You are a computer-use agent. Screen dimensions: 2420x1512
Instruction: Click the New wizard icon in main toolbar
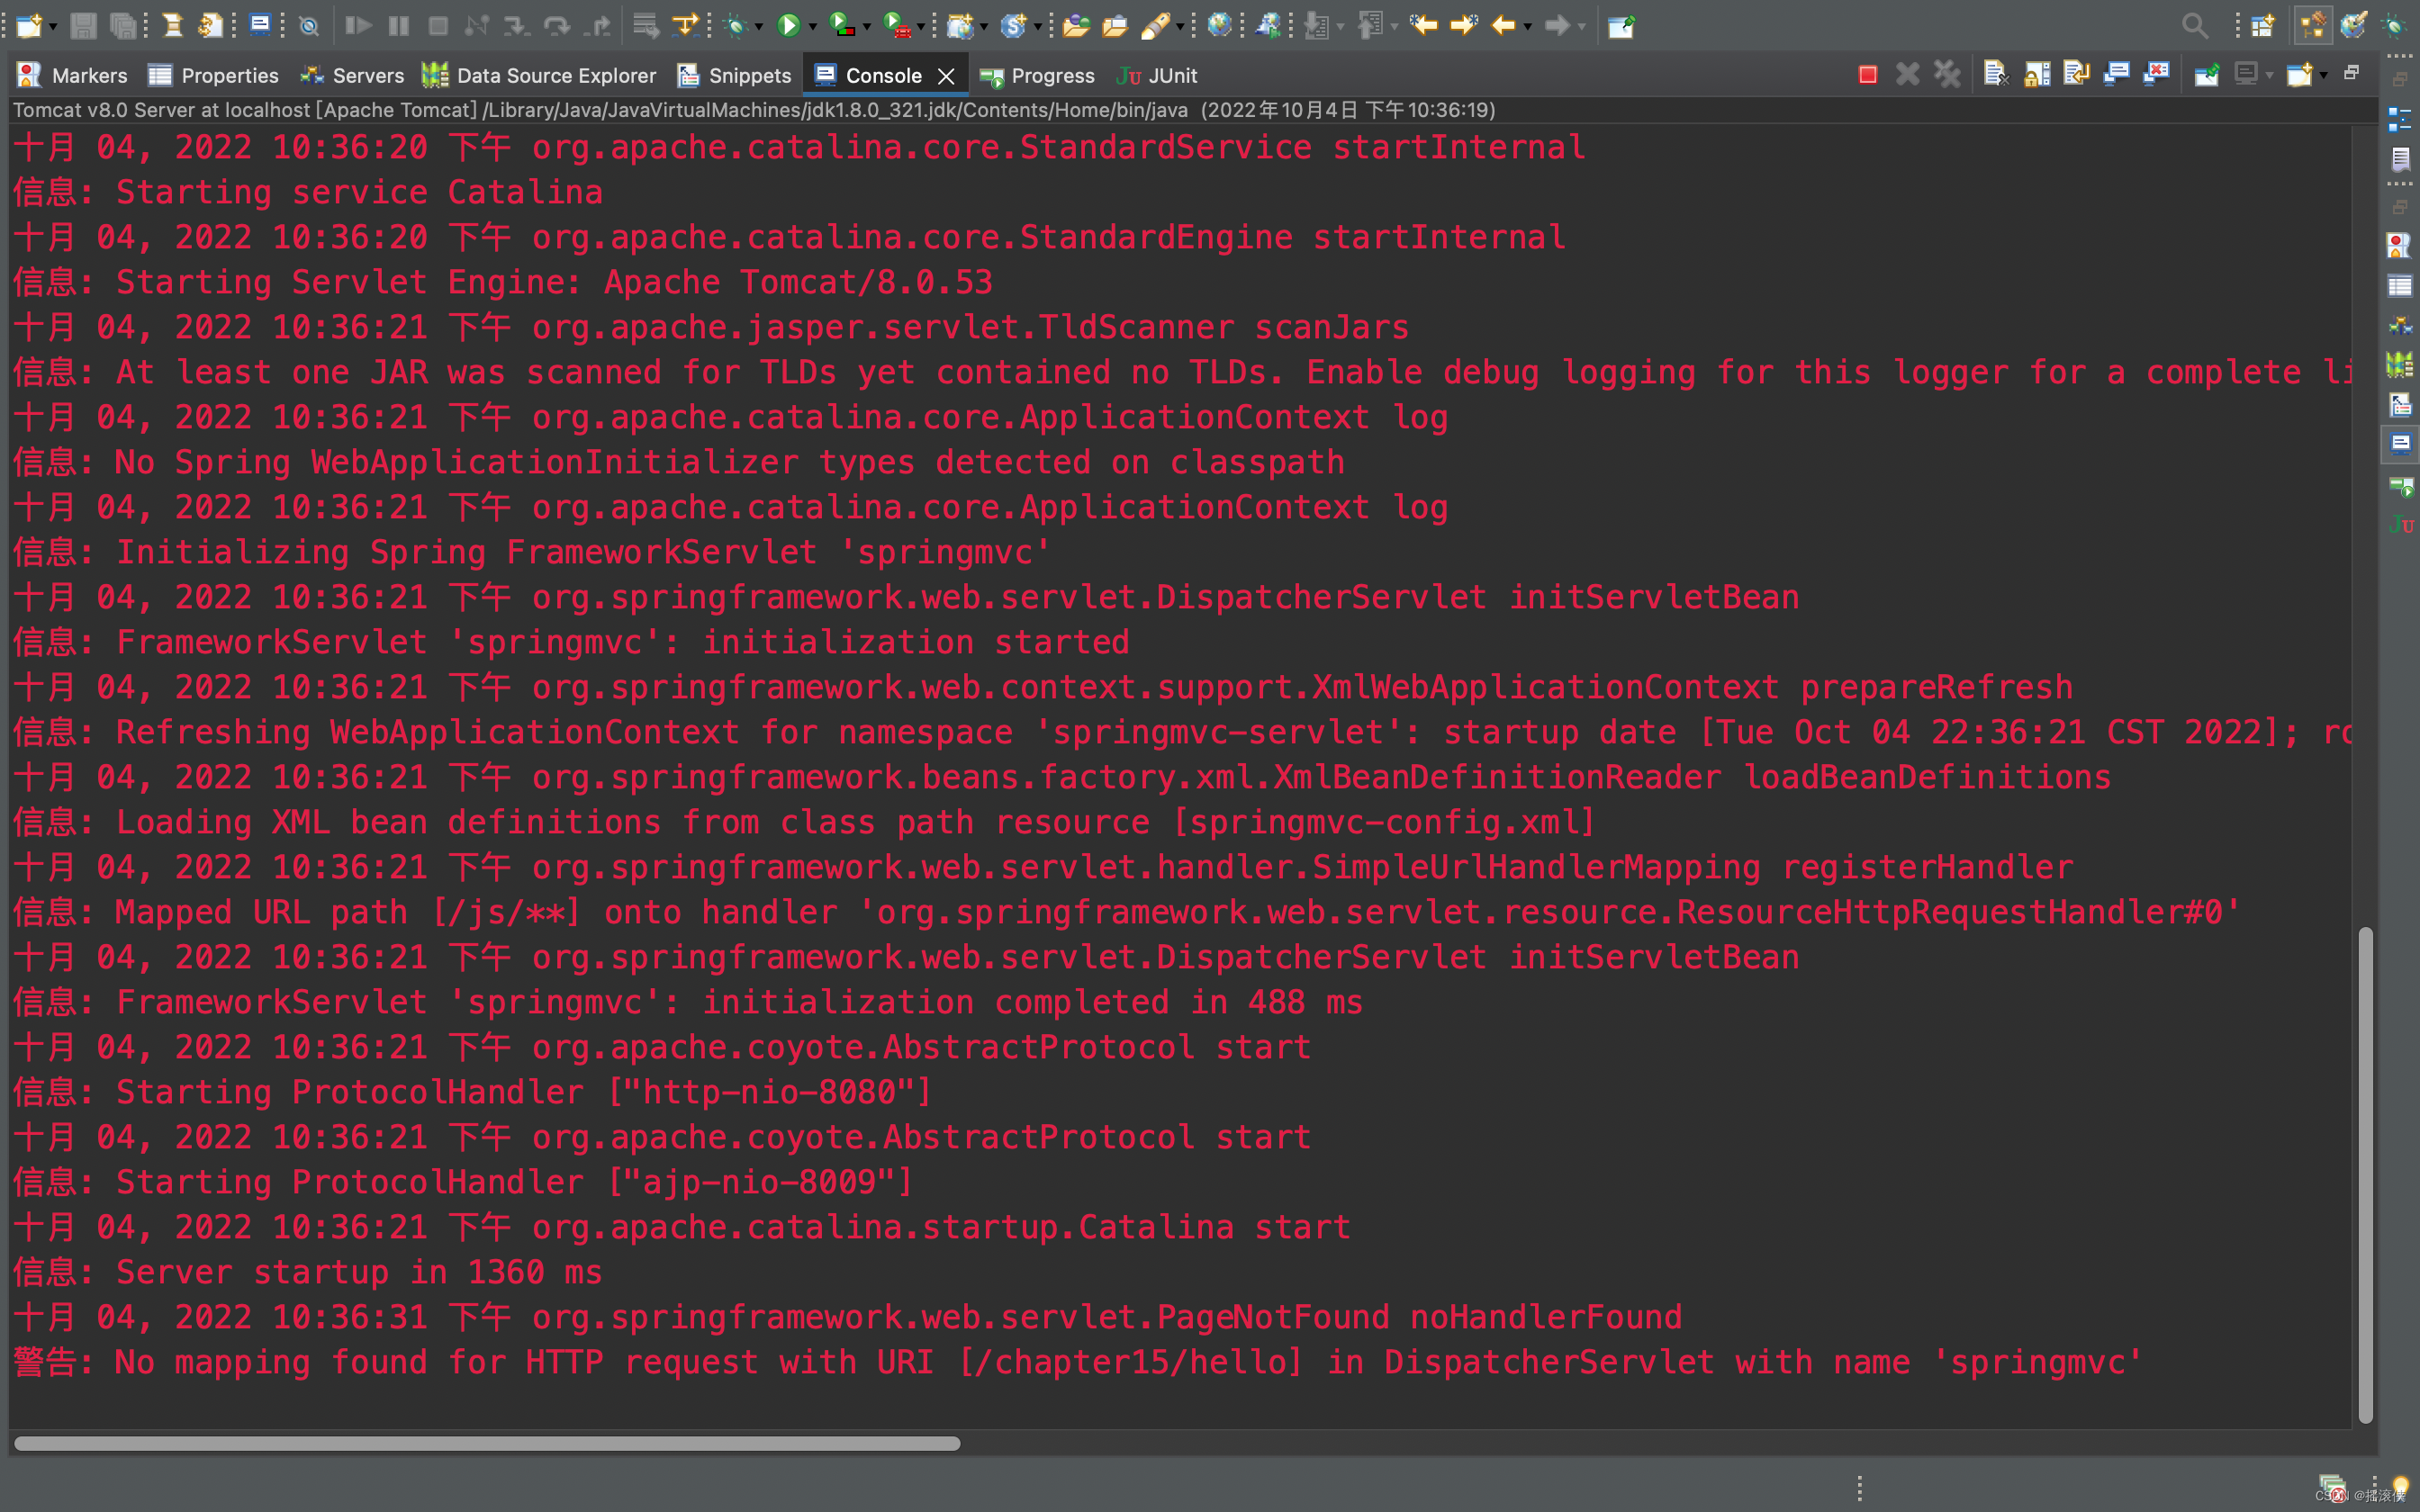click(29, 25)
